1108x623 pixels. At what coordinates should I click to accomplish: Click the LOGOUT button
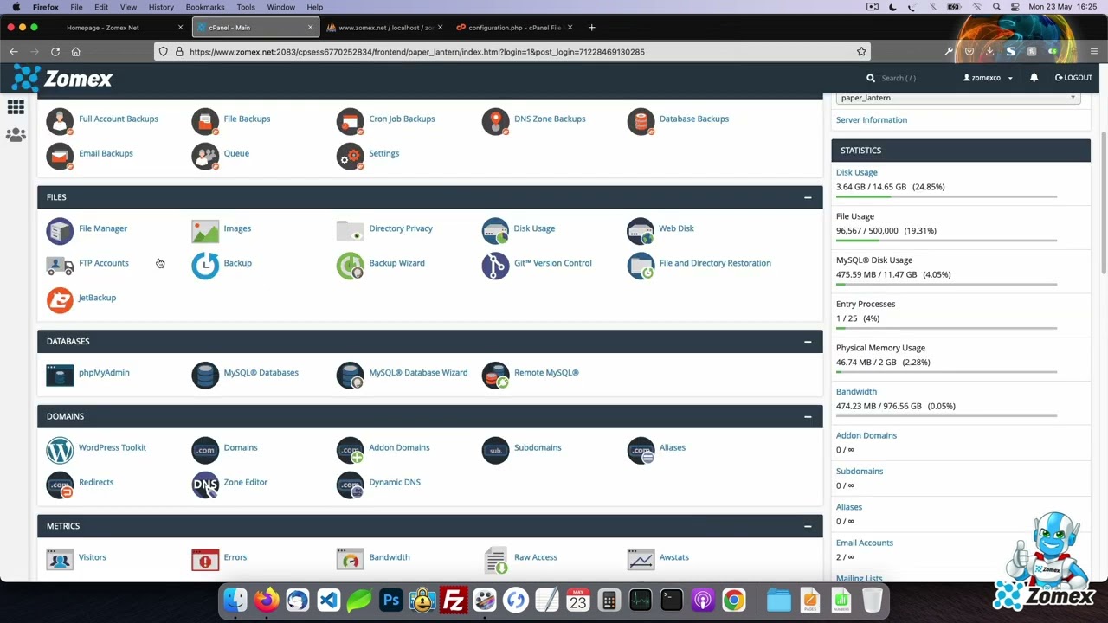(x=1073, y=78)
